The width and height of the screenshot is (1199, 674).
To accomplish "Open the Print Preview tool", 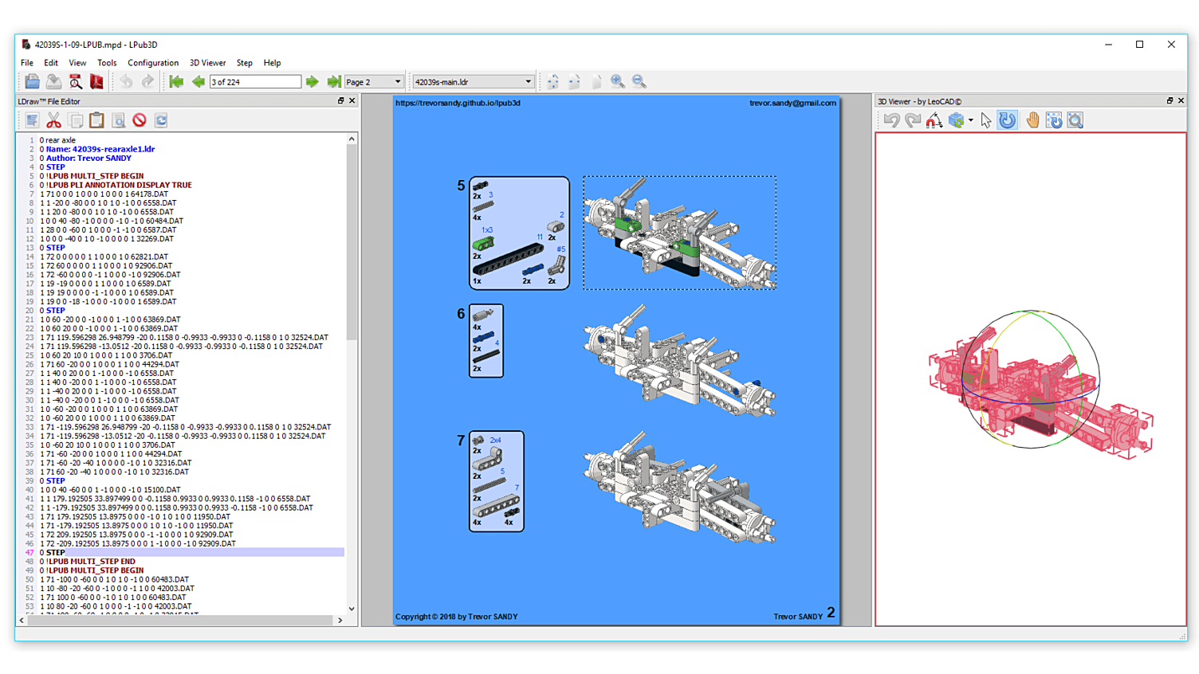I will click(x=76, y=81).
